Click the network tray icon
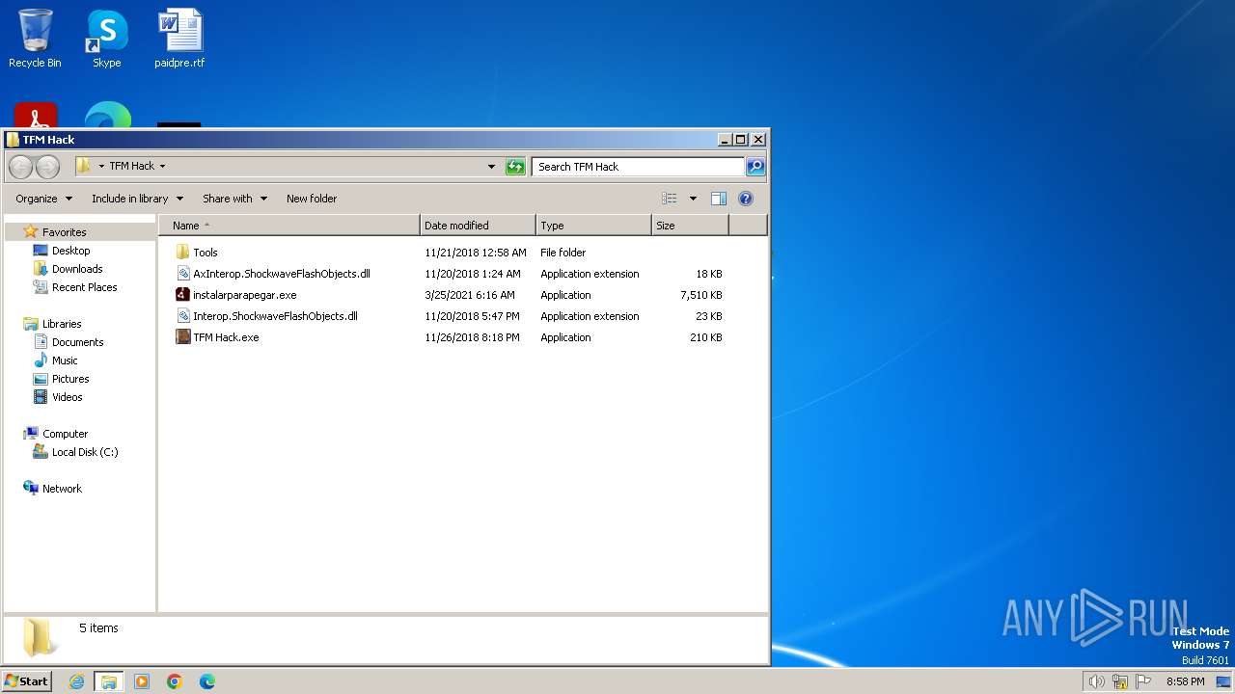This screenshot has width=1235, height=694. click(x=1120, y=681)
